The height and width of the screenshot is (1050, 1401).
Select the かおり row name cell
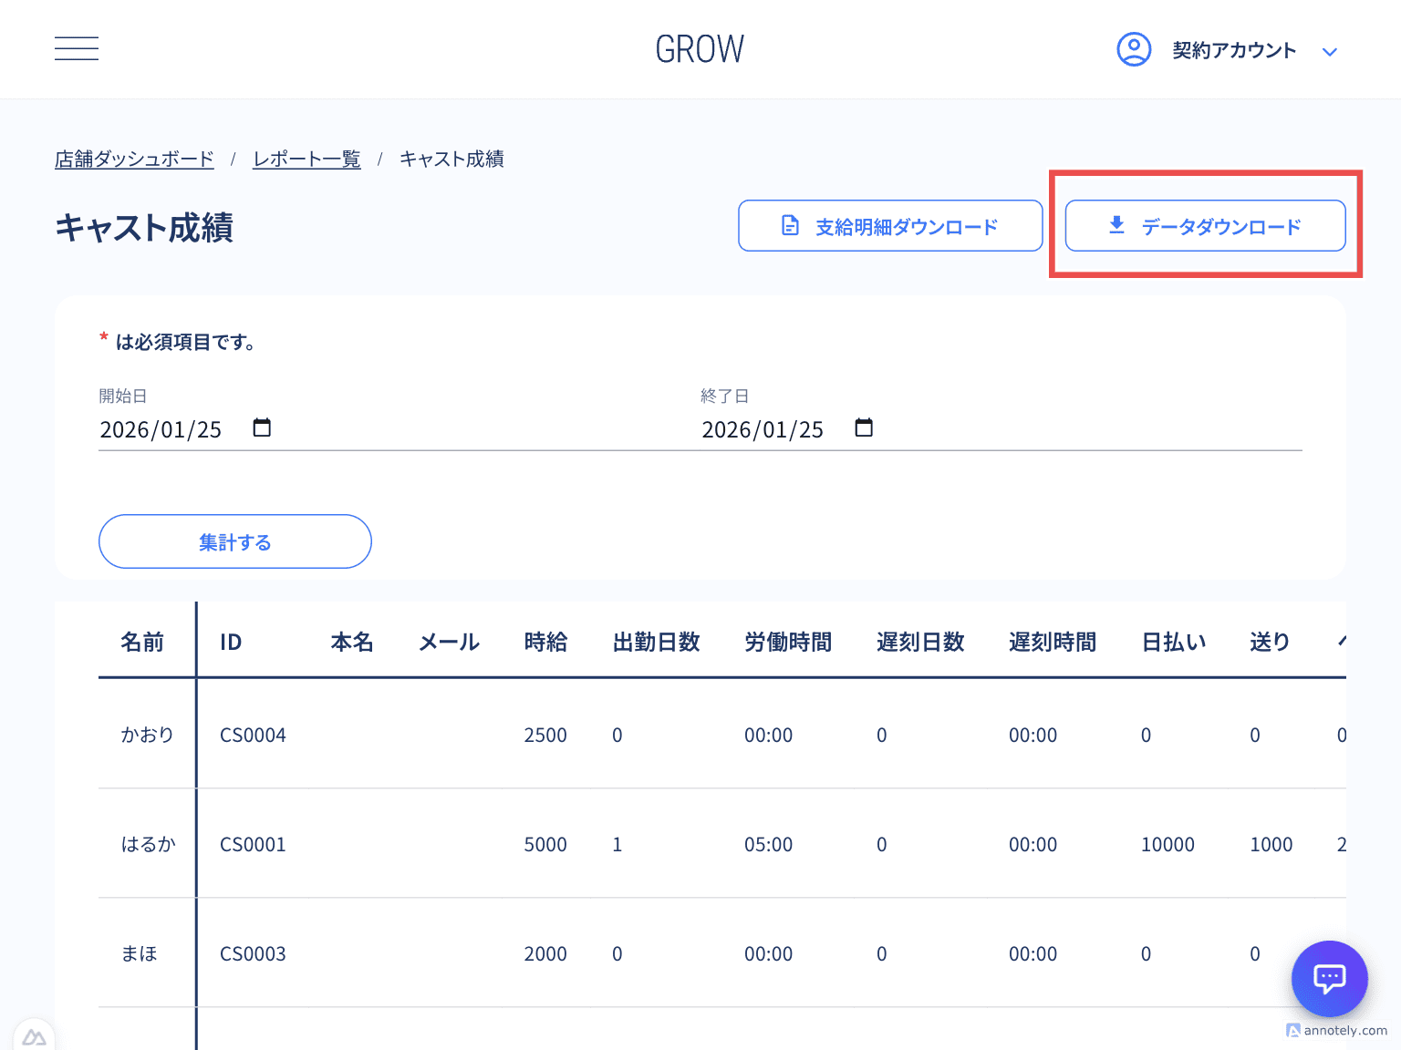click(147, 735)
